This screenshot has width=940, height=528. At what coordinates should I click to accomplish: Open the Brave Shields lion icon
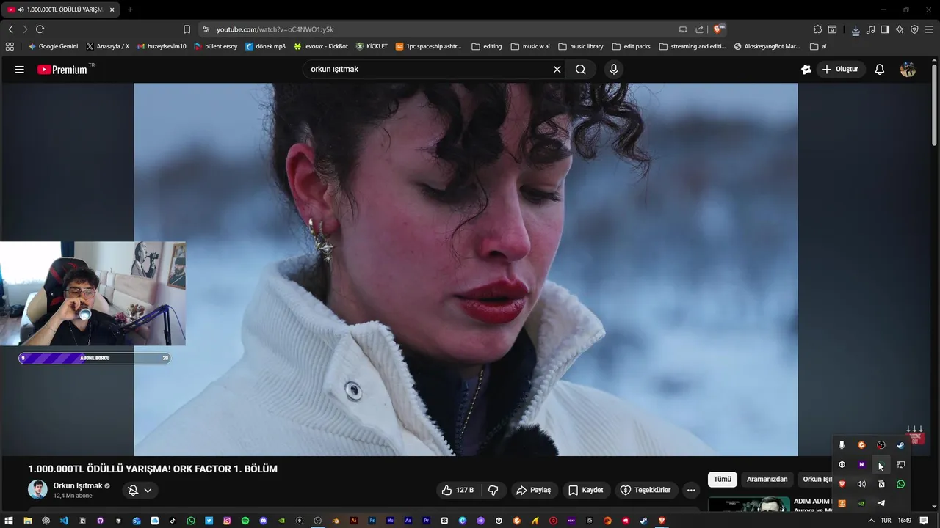click(718, 29)
